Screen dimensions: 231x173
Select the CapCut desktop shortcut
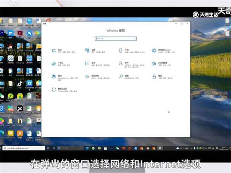coord(20,110)
